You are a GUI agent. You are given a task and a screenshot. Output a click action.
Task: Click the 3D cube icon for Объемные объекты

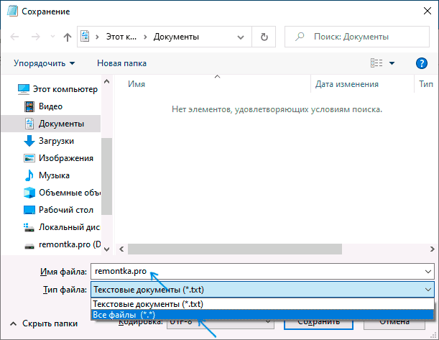coord(29,193)
